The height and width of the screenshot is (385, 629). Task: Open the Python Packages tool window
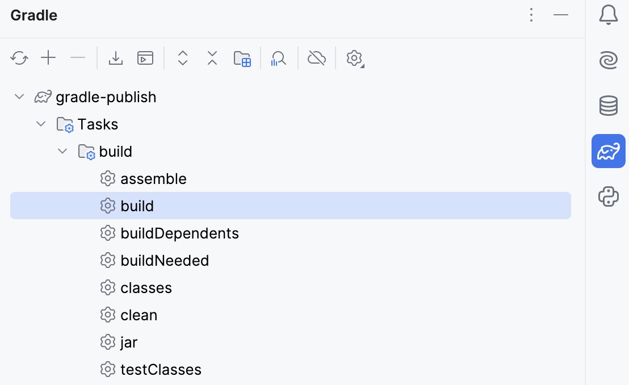click(x=608, y=196)
